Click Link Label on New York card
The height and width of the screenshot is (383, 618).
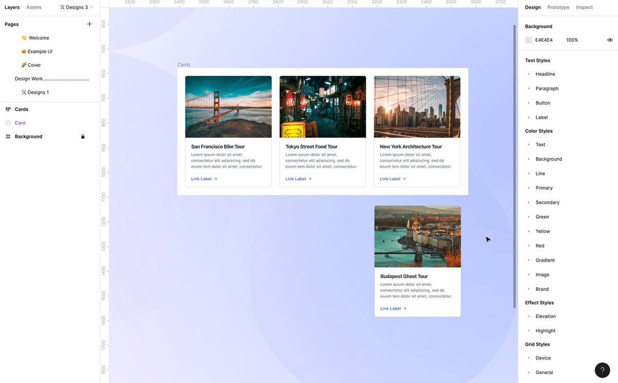(390, 179)
